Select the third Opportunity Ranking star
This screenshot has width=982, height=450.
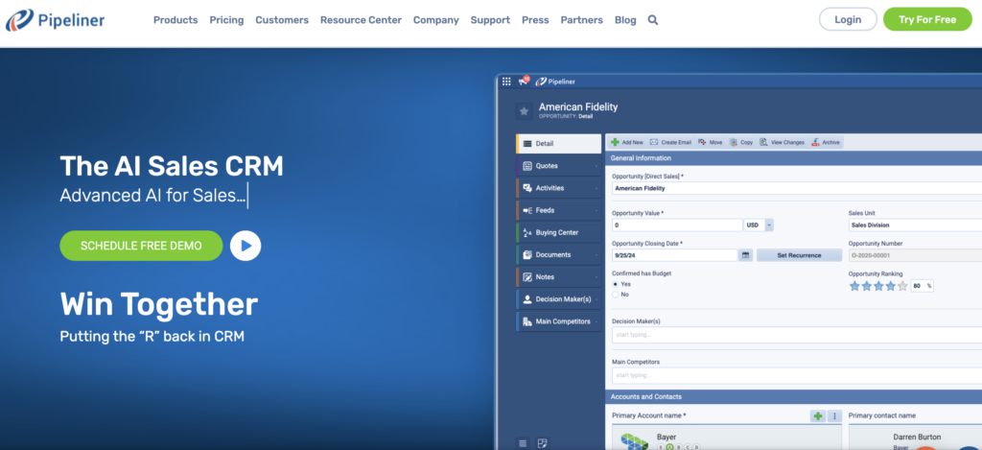point(878,286)
